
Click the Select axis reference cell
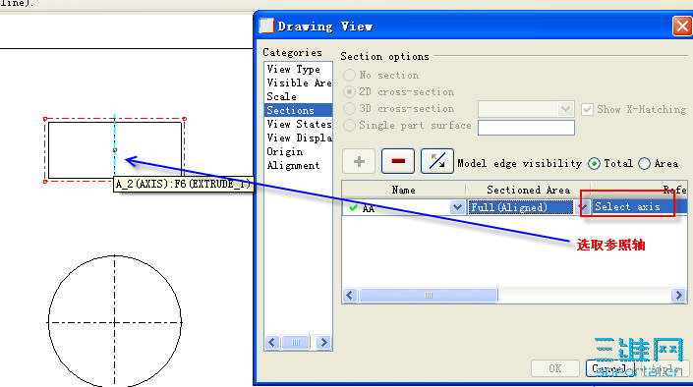639,206
